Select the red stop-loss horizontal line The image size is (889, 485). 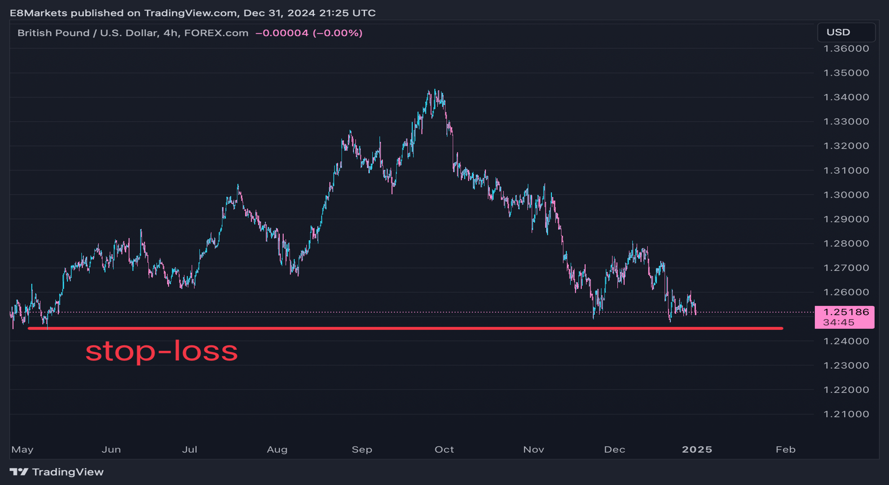[x=405, y=328]
